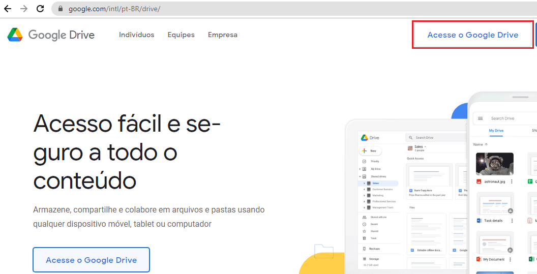Open the Indivíduos menu item
The height and width of the screenshot is (274, 537).
[x=136, y=35]
